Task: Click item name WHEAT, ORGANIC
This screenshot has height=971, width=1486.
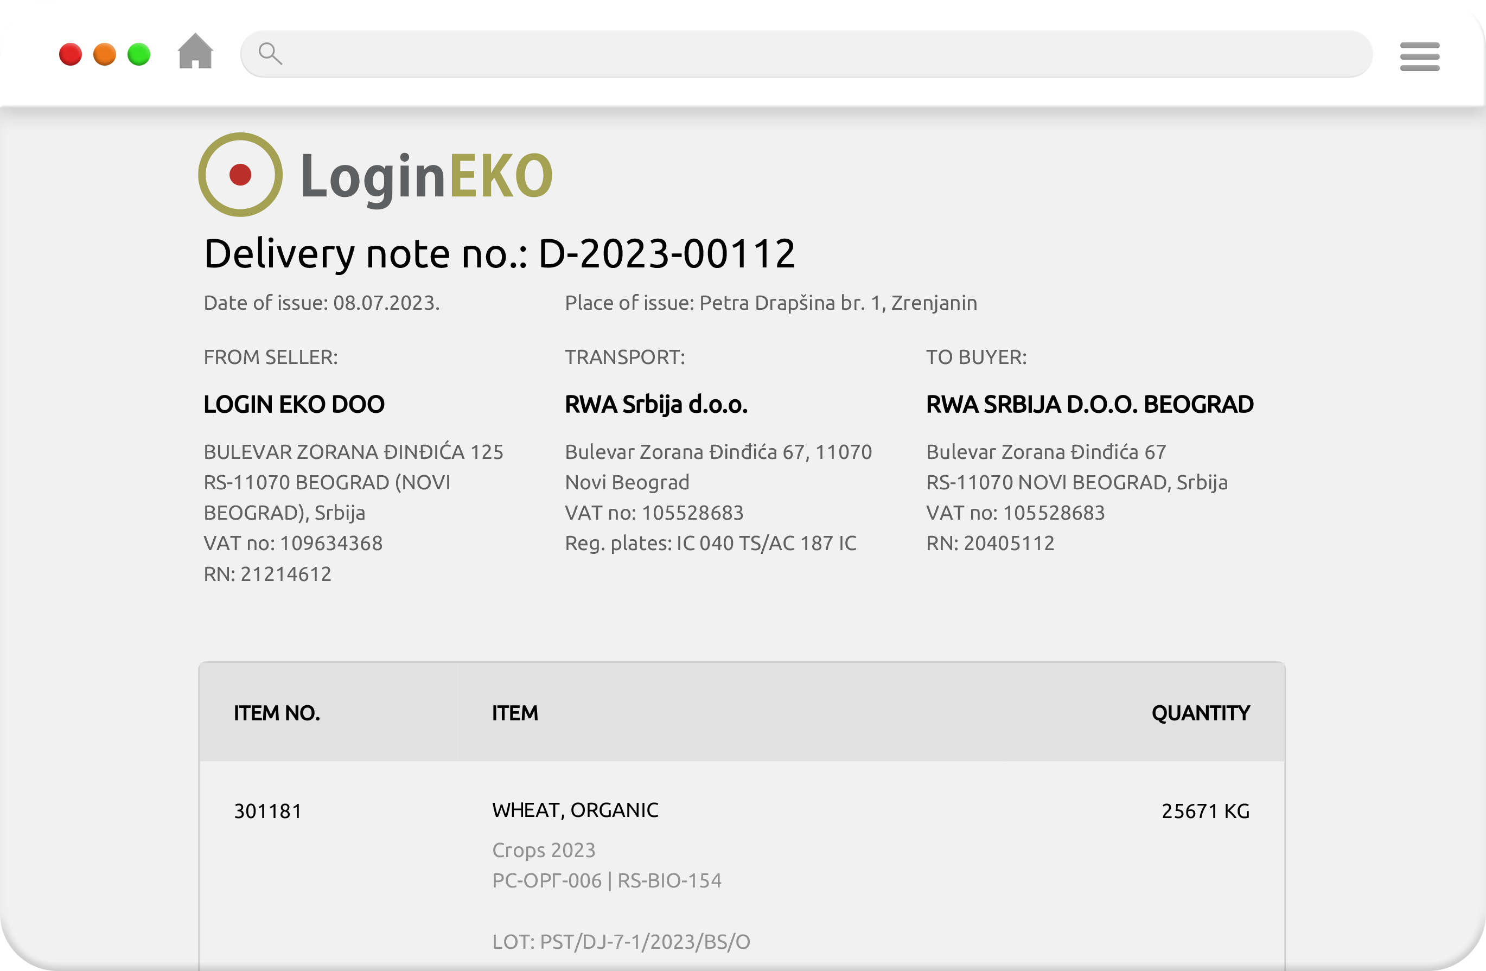Action: [x=575, y=810]
